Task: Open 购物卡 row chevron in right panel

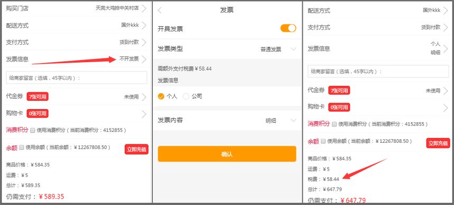Action: tap(446, 108)
